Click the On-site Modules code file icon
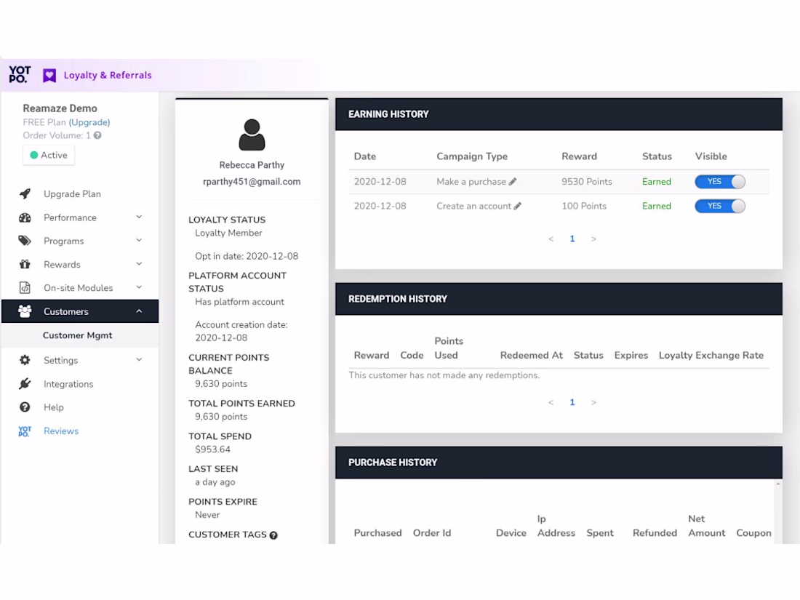 pyautogui.click(x=25, y=288)
